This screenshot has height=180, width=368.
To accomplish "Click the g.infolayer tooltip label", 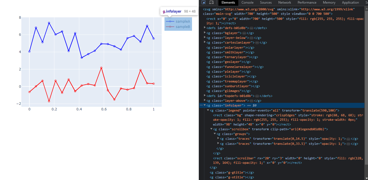I will (x=172, y=11).
